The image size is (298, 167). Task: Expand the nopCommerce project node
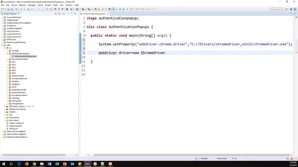(x=2, y=31)
